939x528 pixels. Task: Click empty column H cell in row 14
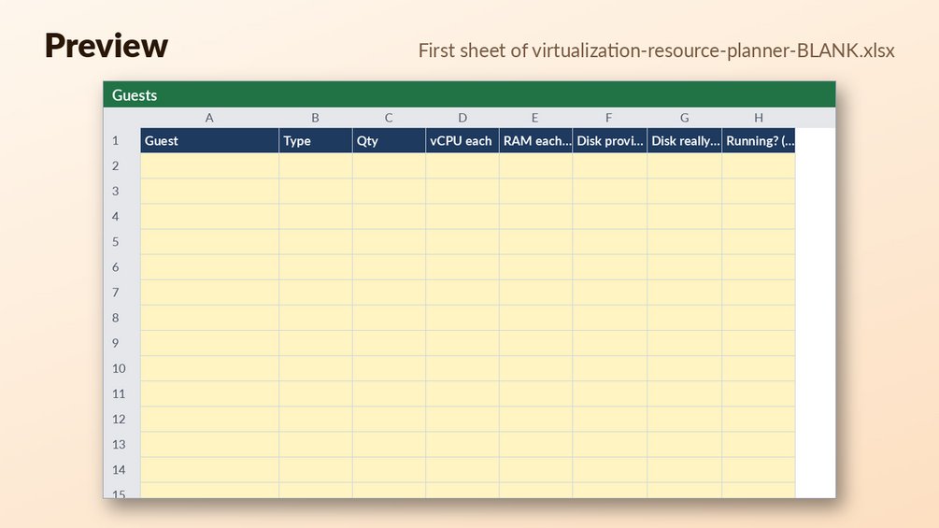point(758,470)
